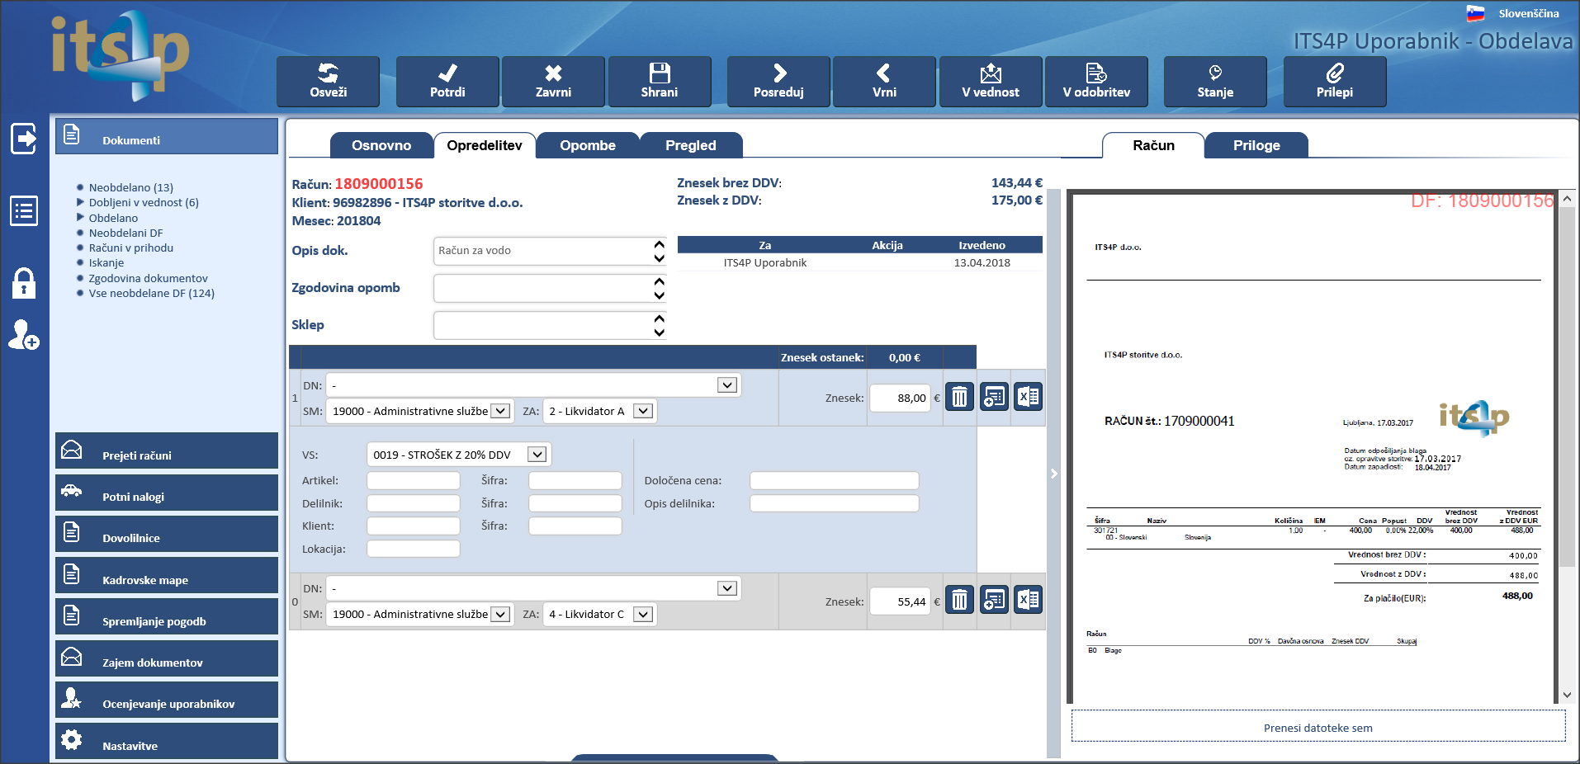Image resolution: width=1580 pixels, height=764 pixels.
Task: Switch to the Osnovno tab
Action: (381, 145)
